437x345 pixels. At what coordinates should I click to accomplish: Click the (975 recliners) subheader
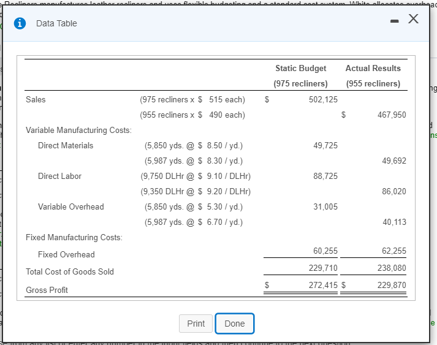(301, 83)
